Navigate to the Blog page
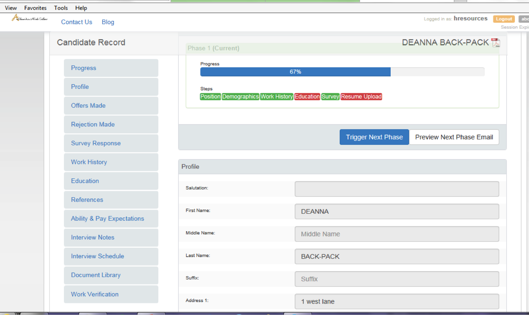This screenshot has height=315, width=529. 108,22
